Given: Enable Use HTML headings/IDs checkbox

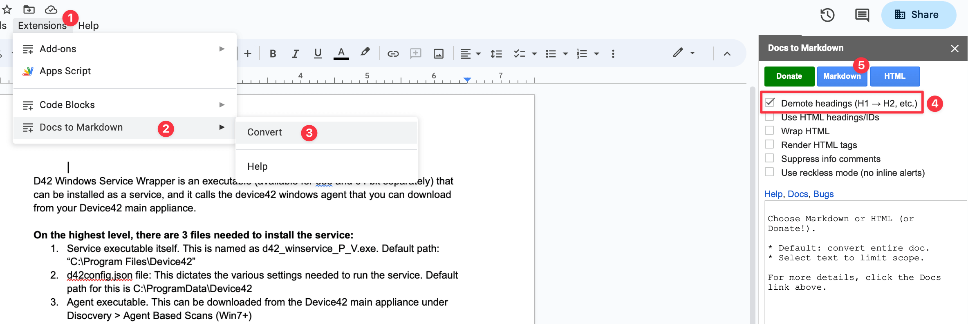Looking at the screenshot, I should [x=769, y=117].
